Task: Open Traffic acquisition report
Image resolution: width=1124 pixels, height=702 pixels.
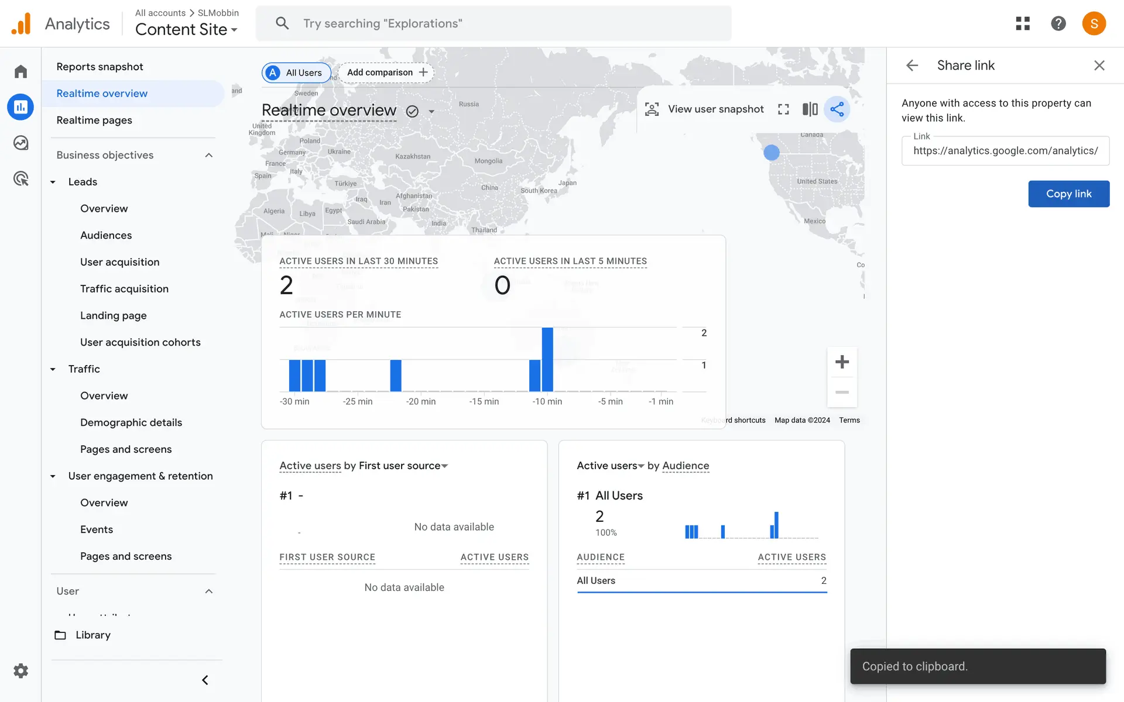Action: click(124, 288)
